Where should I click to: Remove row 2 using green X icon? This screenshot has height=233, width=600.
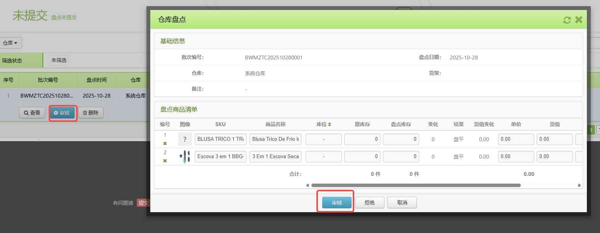click(x=165, y=161)
